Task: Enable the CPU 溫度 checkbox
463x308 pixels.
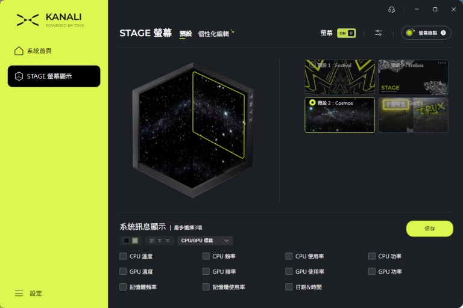Action: pos(123,256)
